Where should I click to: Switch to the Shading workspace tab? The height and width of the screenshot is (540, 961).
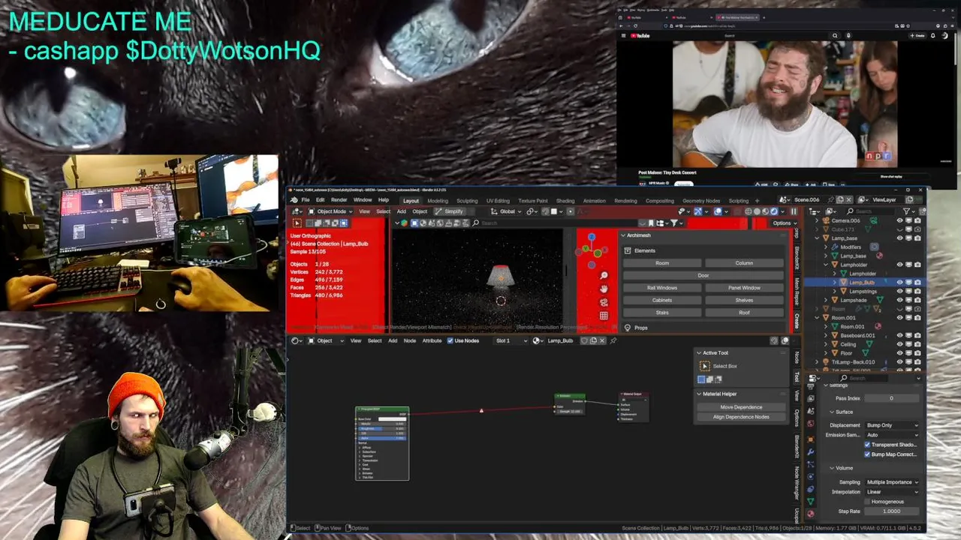pos(565,201)
